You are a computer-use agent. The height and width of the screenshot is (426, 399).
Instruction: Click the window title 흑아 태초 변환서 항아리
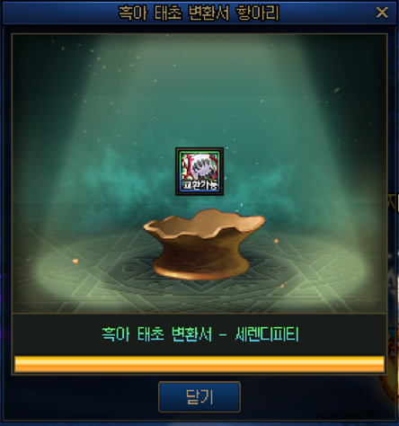tap(199, 13)
